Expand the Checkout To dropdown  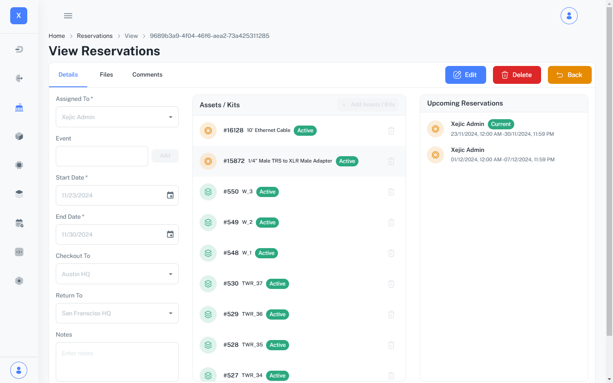pyautogui.click(x=117, y=274)
